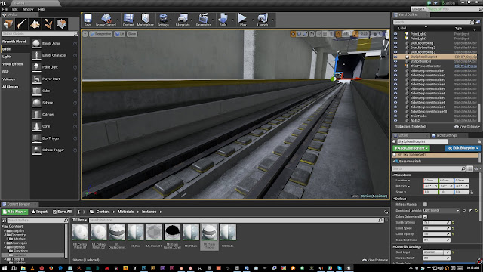Toggle visibility eye for Walls2

[395, 121]
